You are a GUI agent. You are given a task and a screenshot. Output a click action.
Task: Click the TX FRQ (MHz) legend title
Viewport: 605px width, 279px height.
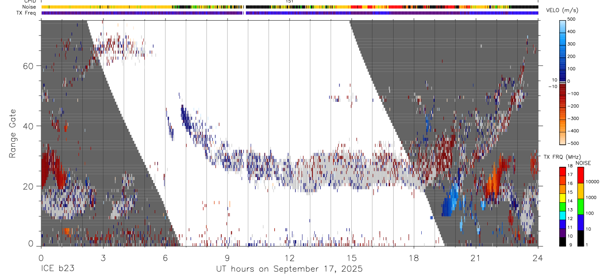tap(562, 156)
